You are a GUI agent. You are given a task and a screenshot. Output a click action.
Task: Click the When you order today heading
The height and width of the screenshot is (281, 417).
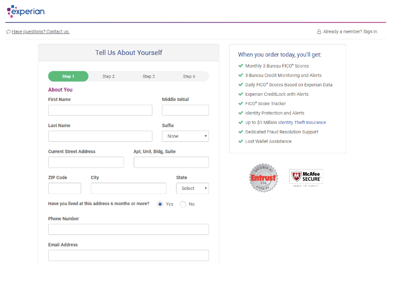pos(280,55)
